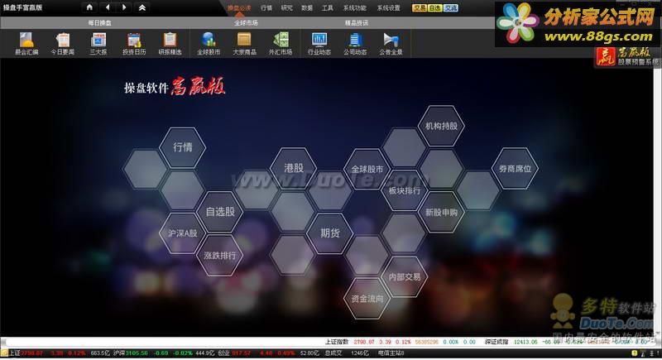Go to the home page icon

[x=89, y=7]
